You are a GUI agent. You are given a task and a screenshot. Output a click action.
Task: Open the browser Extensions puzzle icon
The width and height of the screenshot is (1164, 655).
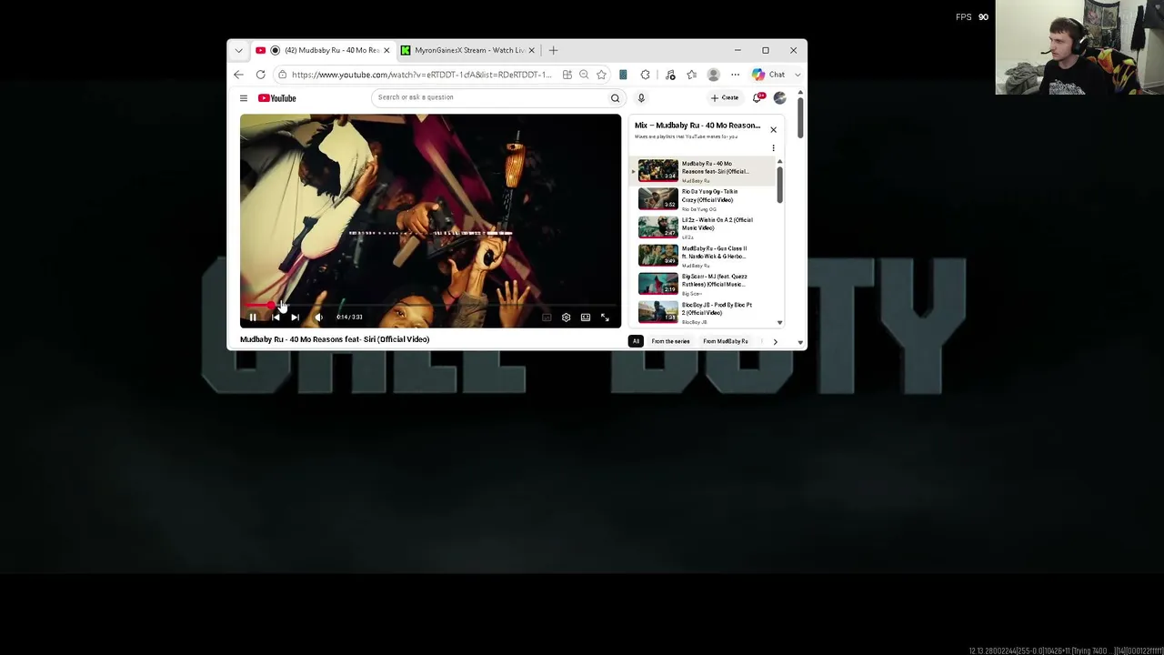[x=645, y=75]
